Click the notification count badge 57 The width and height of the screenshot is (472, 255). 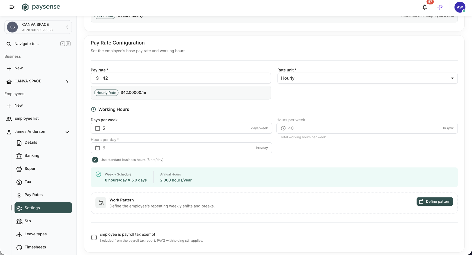[430, 2]
